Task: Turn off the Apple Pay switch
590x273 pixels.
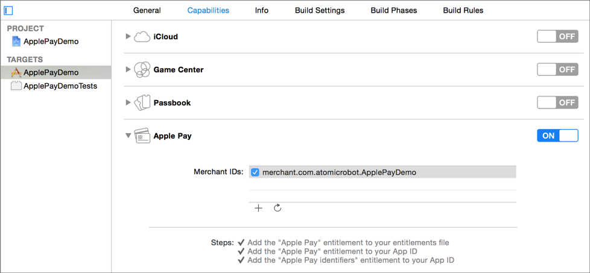Action: click(557, 136)
